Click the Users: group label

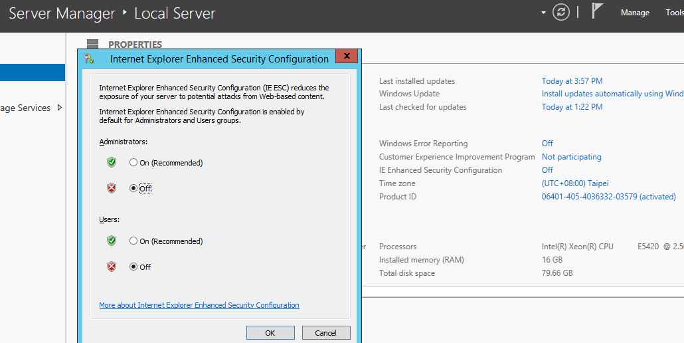109,219
